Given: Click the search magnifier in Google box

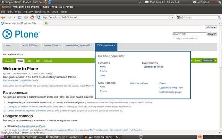Looking at the screenshot, I should (219, 17).
